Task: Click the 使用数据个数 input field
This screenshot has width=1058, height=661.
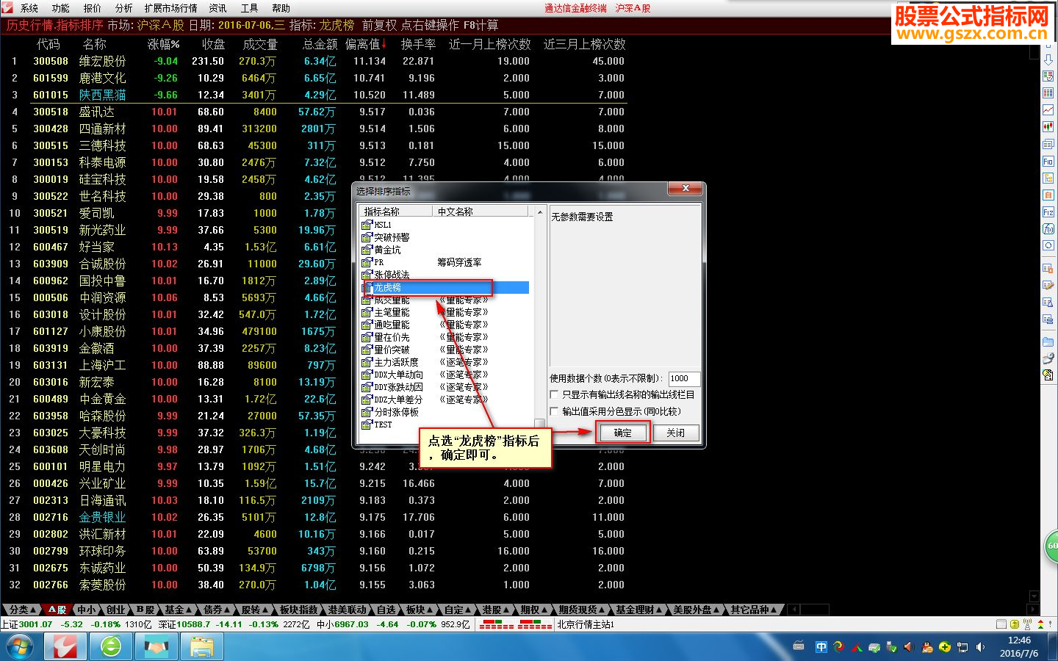Action: point(683,378)
